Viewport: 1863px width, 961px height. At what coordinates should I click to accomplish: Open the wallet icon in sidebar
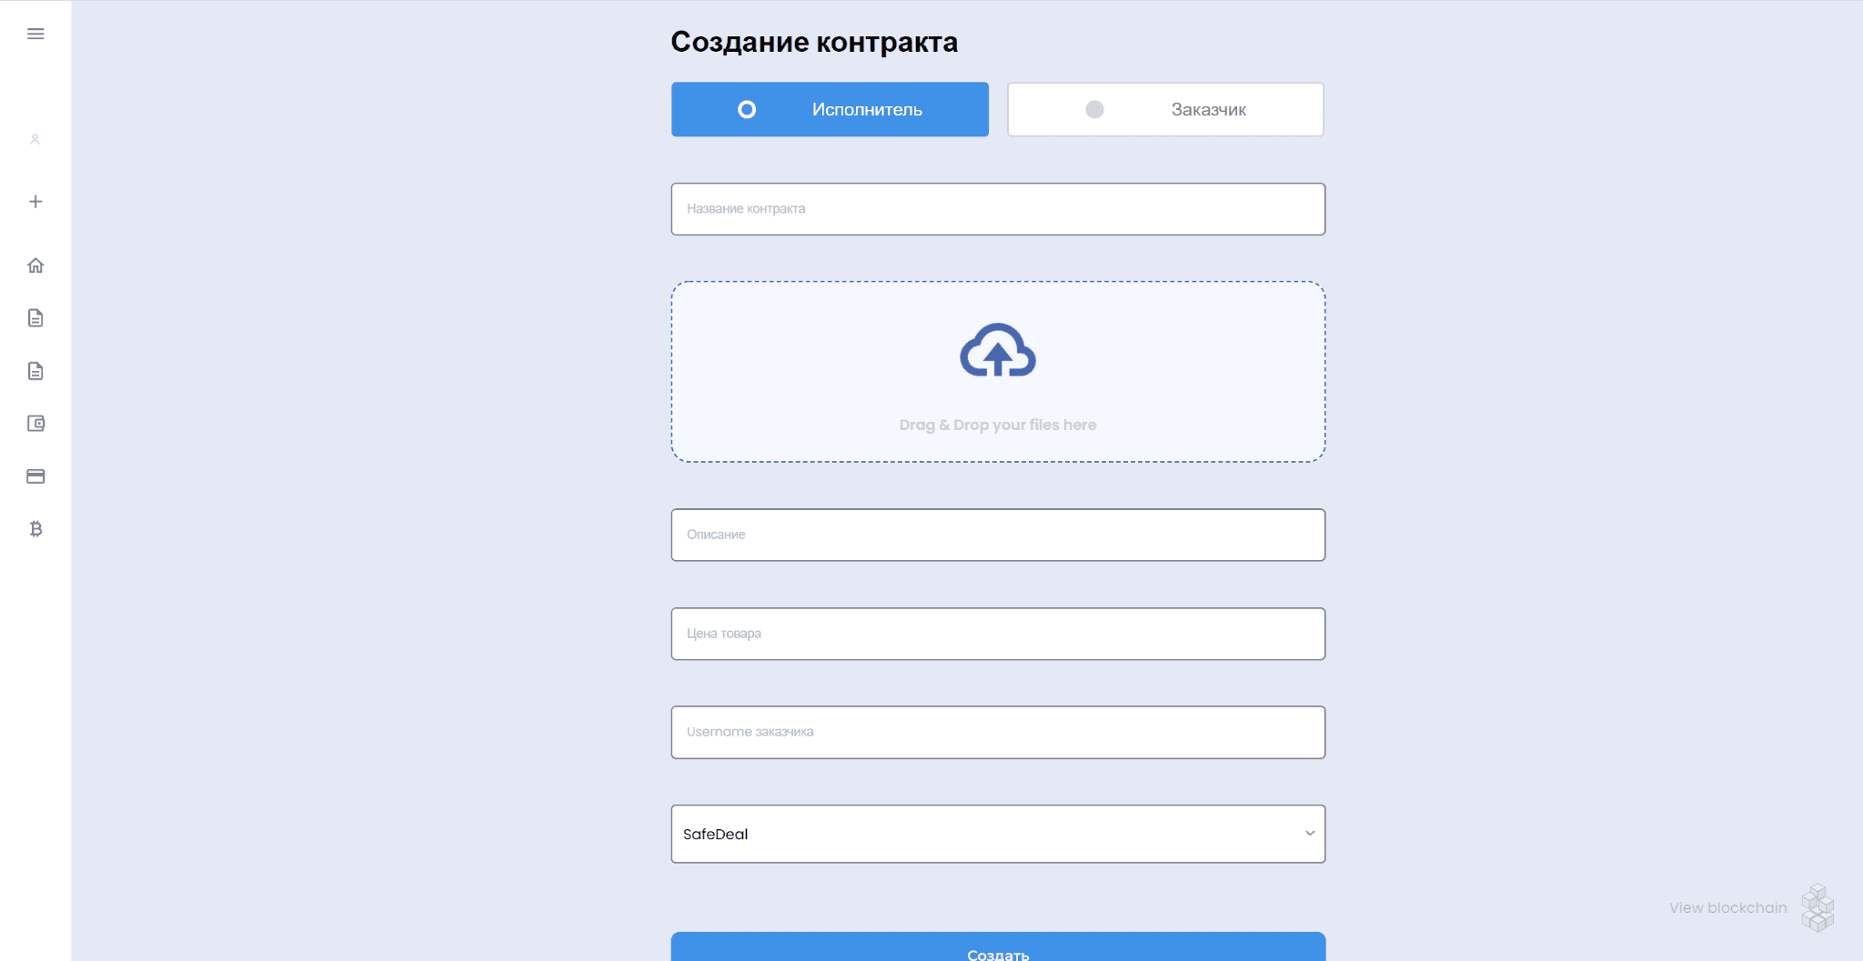click(x=35, y=424)
